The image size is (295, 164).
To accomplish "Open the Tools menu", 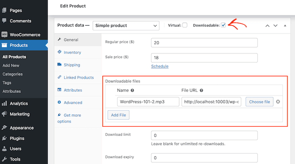I will pyautogui.click(x=24, y=159).
